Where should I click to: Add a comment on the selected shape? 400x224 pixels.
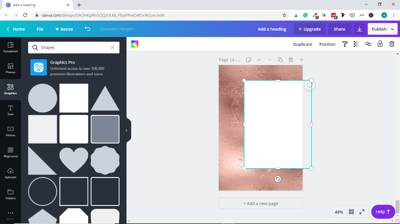coord(310,85)
